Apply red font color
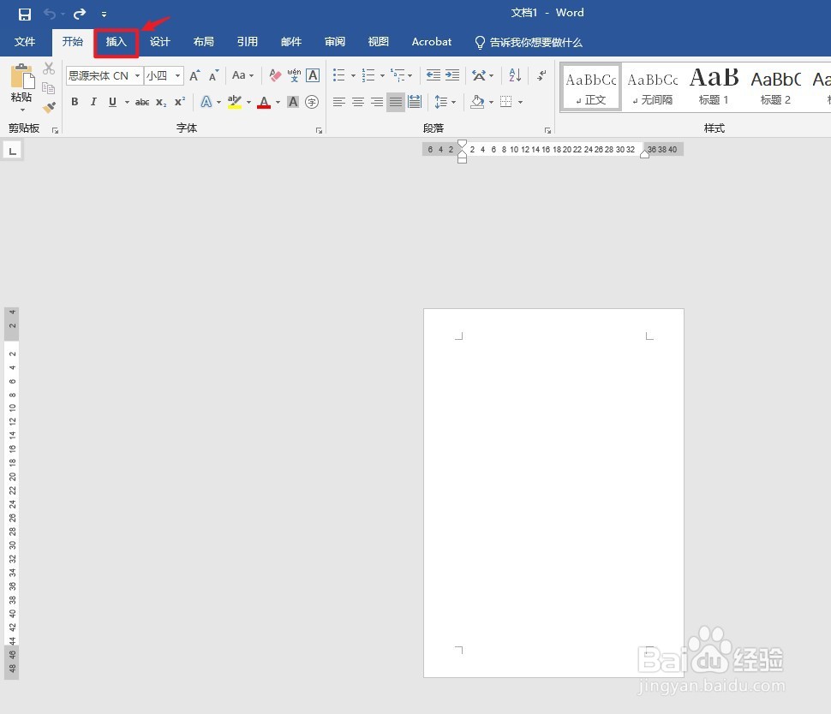831x714 pixels. (x=264, y=102)
